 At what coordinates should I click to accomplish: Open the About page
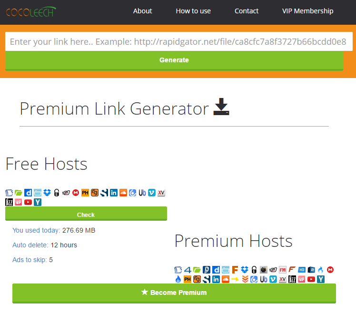[143, 11]
